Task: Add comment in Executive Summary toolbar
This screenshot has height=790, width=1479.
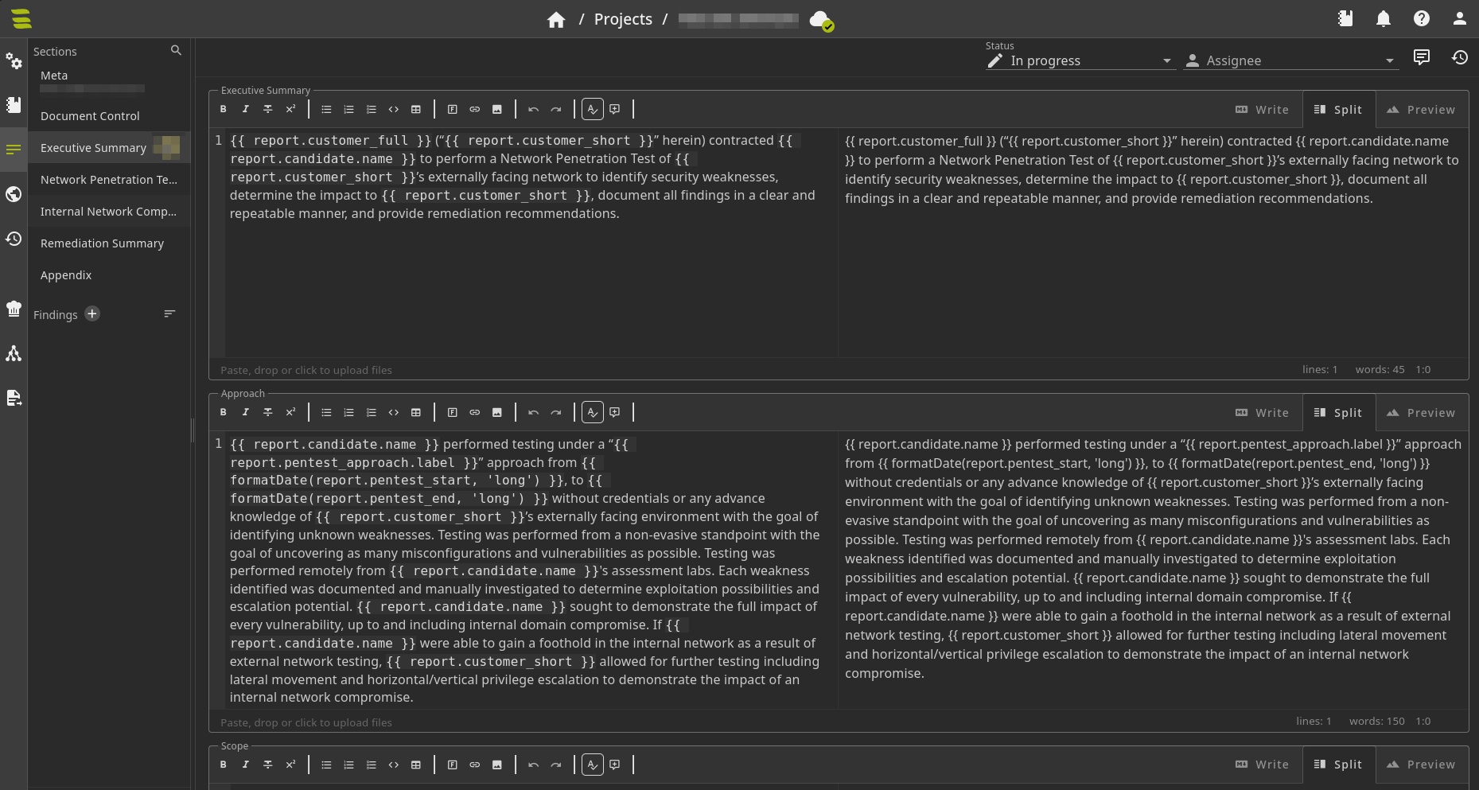Action: pos(615,109)
